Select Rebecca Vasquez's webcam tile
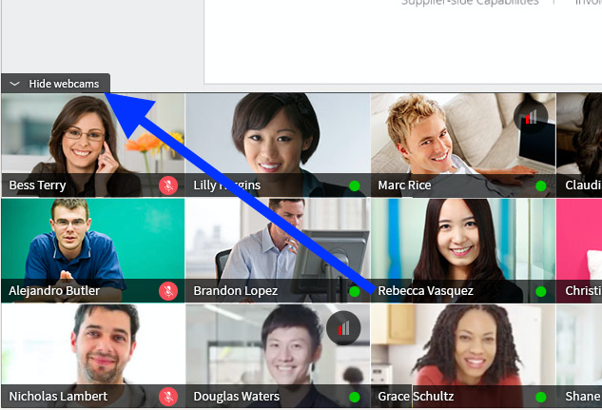The width and height of the screenshot is (602, 410). [463, 251]
